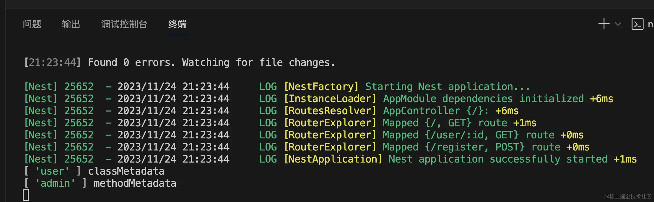Switch to the 输出 (Output) tab
Screen dimensions: 654x202
(71, 24)
